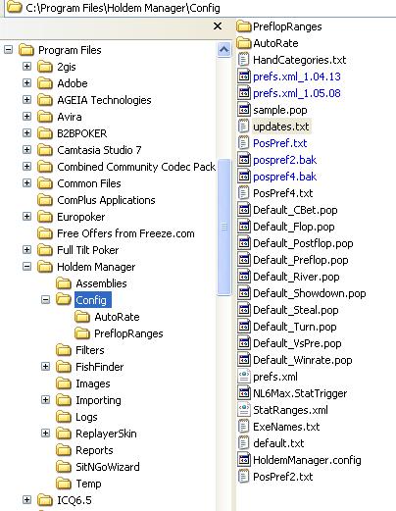This screenshot has width=396, height=511.
Task: Expand the 2gis folder node
Action: pos(26,67)
